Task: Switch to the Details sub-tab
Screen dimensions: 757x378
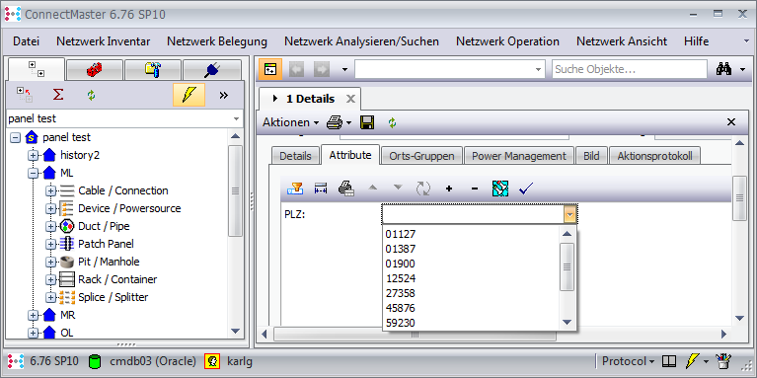Action: [295, 156]
